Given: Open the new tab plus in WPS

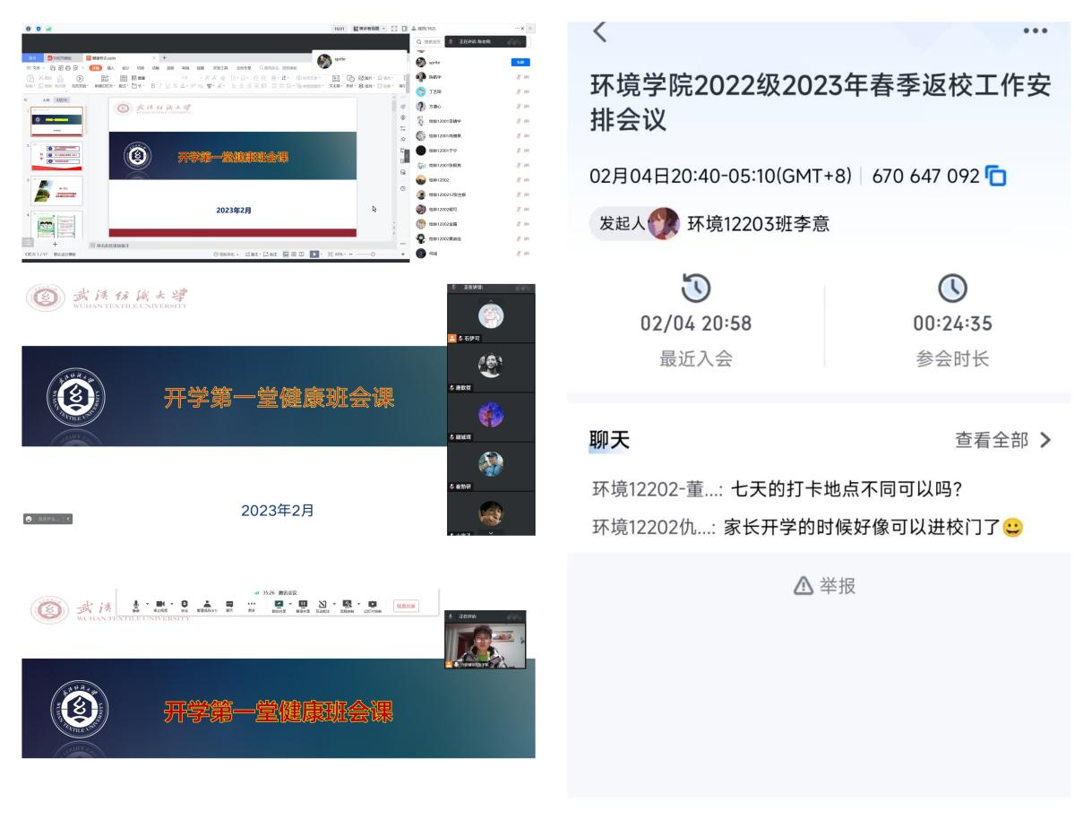Looking at the screenshot, I should pyautogui.click(x=164, y=57).
